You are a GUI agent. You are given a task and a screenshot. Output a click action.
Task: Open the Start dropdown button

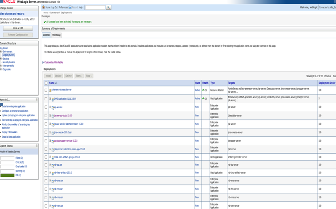pos(79,76)
